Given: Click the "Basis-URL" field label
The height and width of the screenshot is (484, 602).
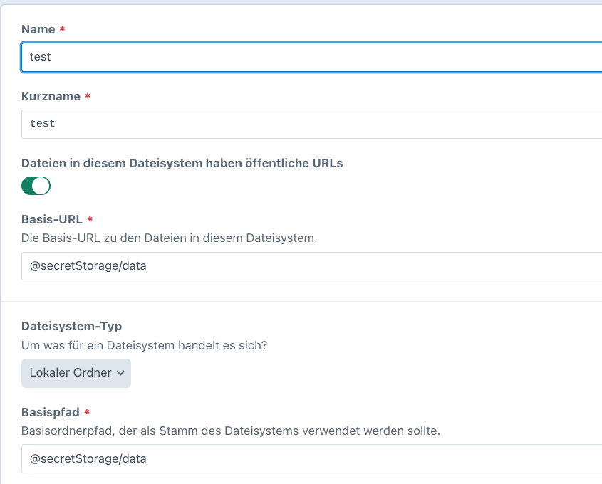Looking at the screenshot, I should tap(51, 220).
